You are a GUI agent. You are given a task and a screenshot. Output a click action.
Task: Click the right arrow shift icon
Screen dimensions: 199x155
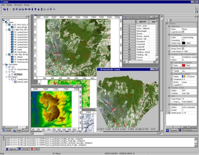(29, 9)
